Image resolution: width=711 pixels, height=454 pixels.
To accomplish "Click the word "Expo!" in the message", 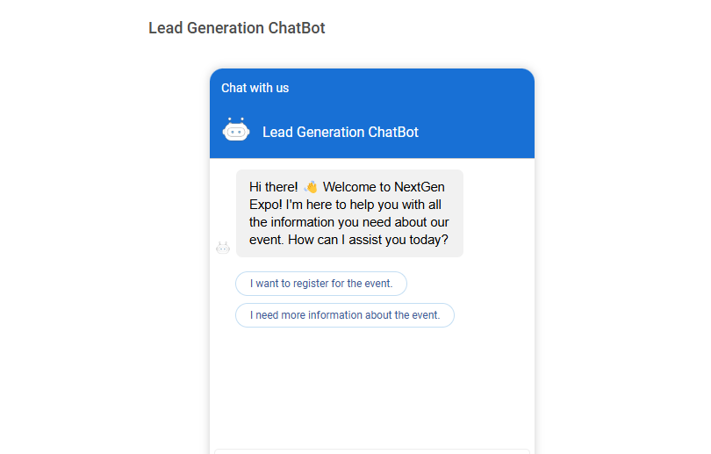I will coord(266,205).
